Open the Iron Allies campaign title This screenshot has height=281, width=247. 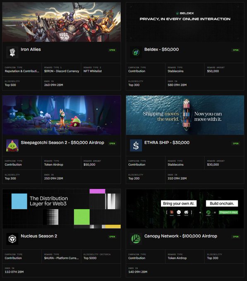click(31, 50)
